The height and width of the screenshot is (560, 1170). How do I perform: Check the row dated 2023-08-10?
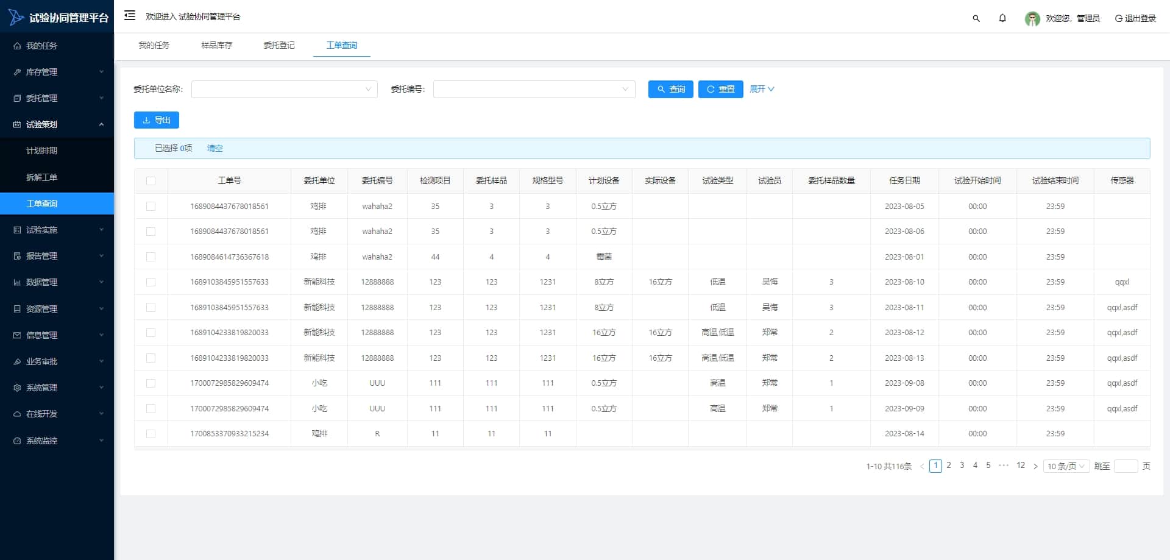pyautogui.click(x=151, y=282)
